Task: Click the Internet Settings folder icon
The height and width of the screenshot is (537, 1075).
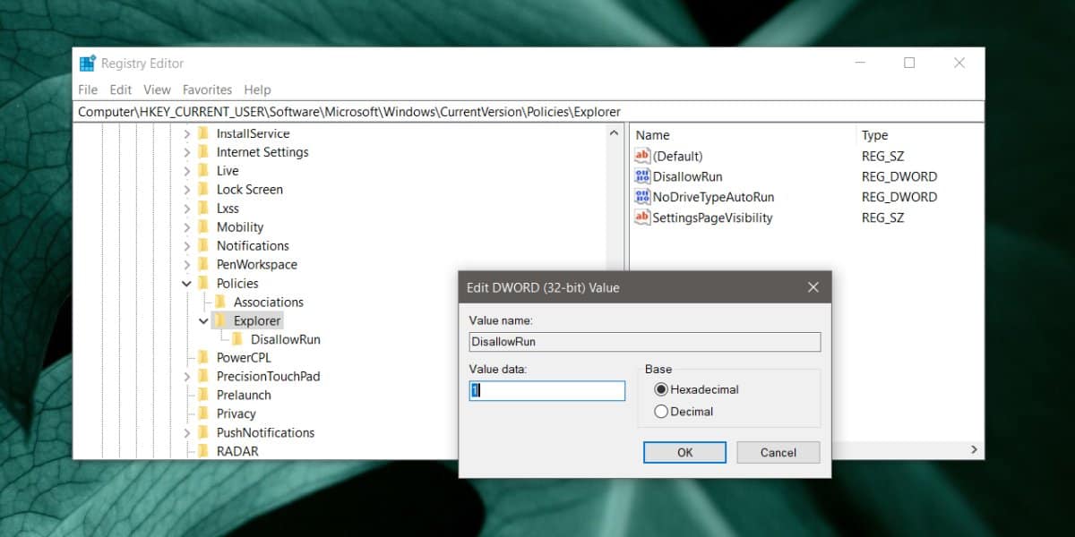Action: (204, 152)
